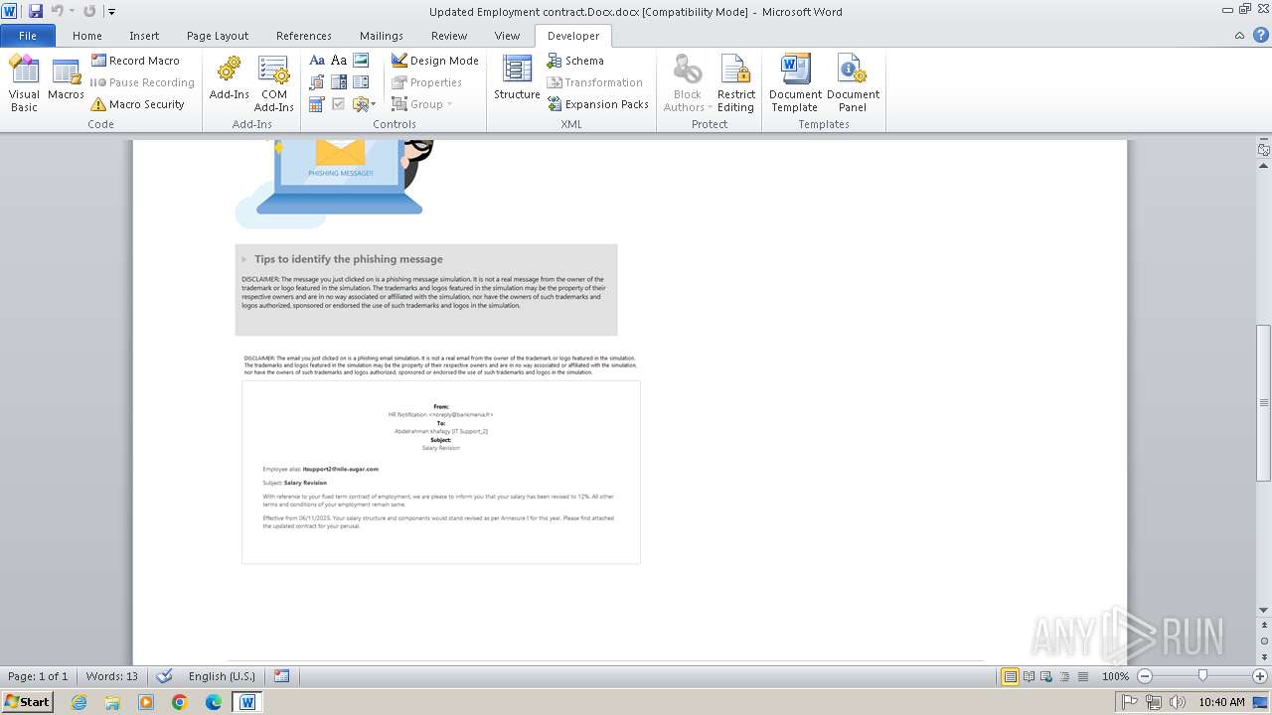Switch to Draft view

pos(1082,676)
